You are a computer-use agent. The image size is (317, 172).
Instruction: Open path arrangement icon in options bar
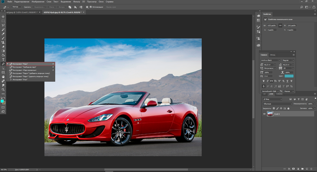(x=81, y=7)
